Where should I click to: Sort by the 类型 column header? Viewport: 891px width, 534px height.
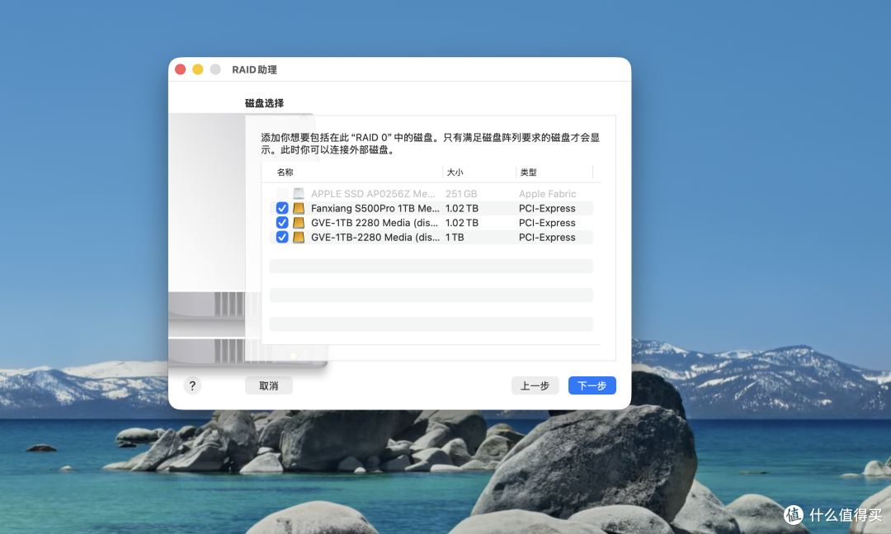pyautogui.click(x=529, y=172)
